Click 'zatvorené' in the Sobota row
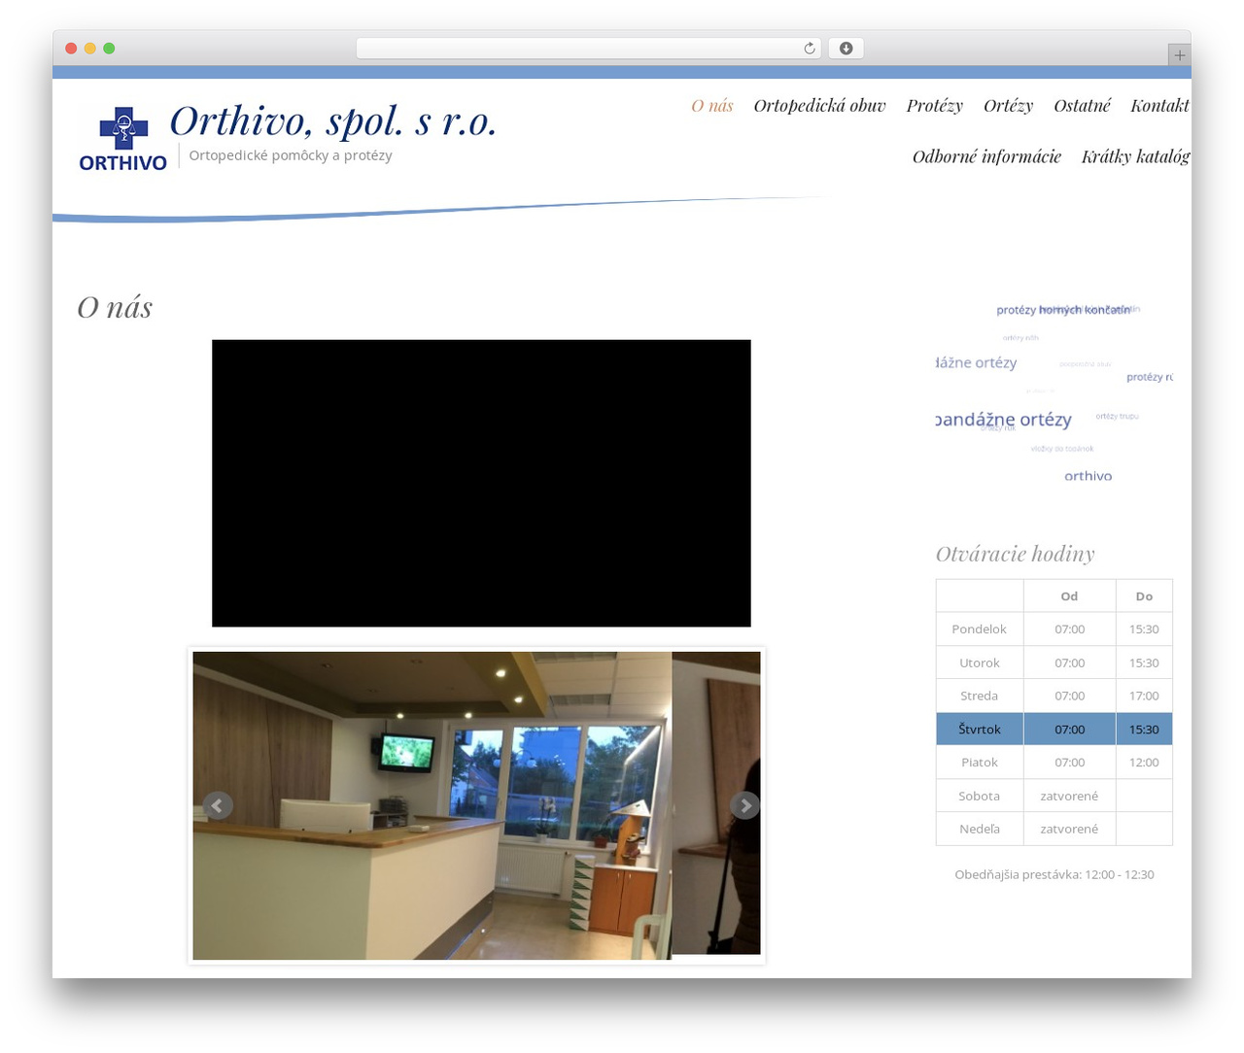Screen dimensions: 1244x1053 coord(1069,796)
